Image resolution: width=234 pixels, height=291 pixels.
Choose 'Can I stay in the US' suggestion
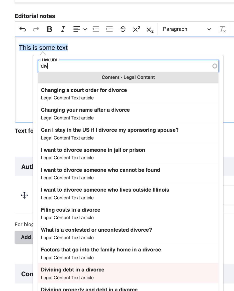pos(128,133)
